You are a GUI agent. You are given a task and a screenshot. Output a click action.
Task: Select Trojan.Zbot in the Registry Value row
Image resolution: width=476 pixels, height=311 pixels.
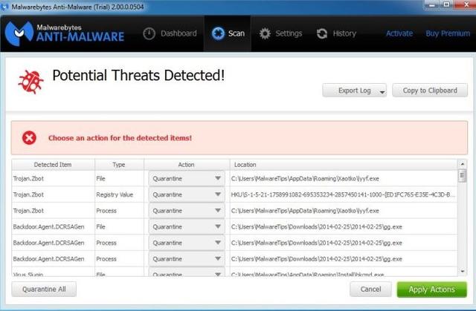(x=28, y=194)
